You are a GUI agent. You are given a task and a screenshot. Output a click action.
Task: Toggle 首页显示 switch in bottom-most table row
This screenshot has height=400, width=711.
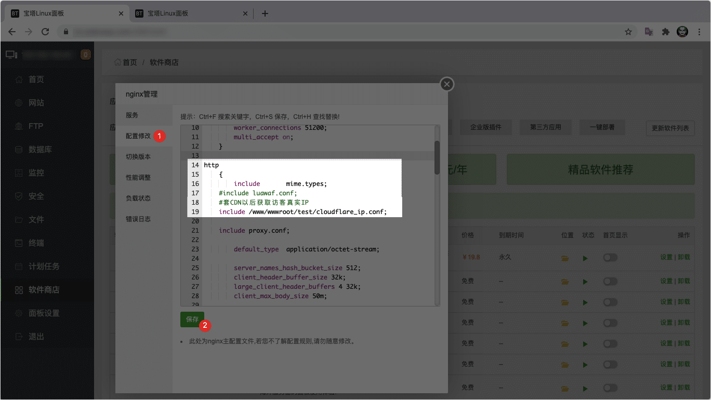tap(610, 388)
